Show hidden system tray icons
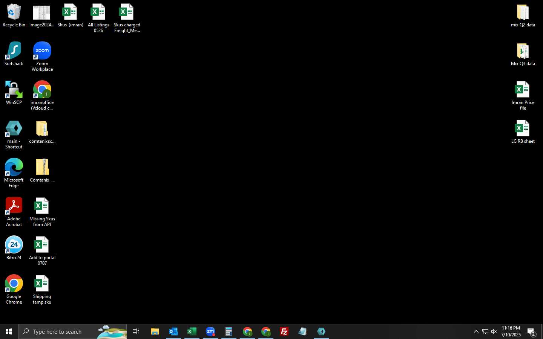The width and height of the screenshot is (543, 339). point(476,331)
